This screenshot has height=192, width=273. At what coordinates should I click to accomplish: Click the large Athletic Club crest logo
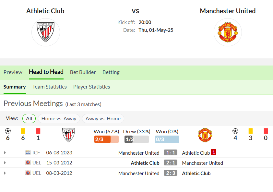coord(46,32)
